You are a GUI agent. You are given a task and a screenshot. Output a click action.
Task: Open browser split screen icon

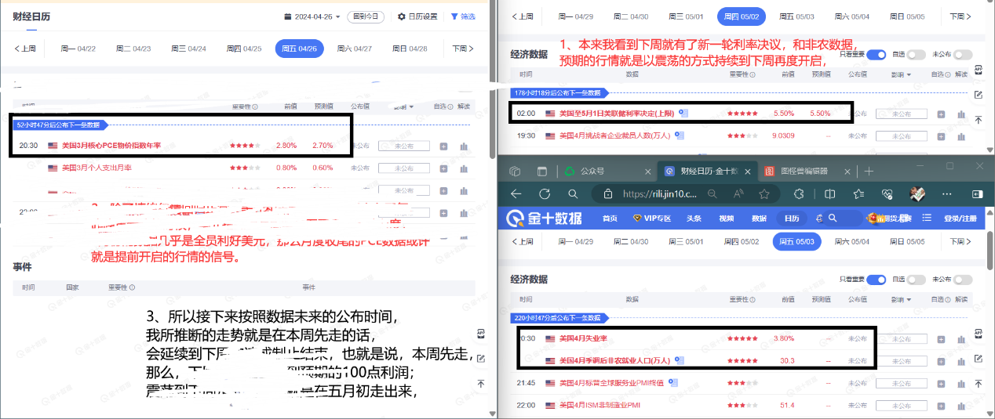pos(830,193)
